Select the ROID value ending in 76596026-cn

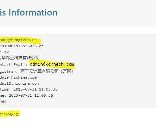pyautogui.click(x=22, y=46)
